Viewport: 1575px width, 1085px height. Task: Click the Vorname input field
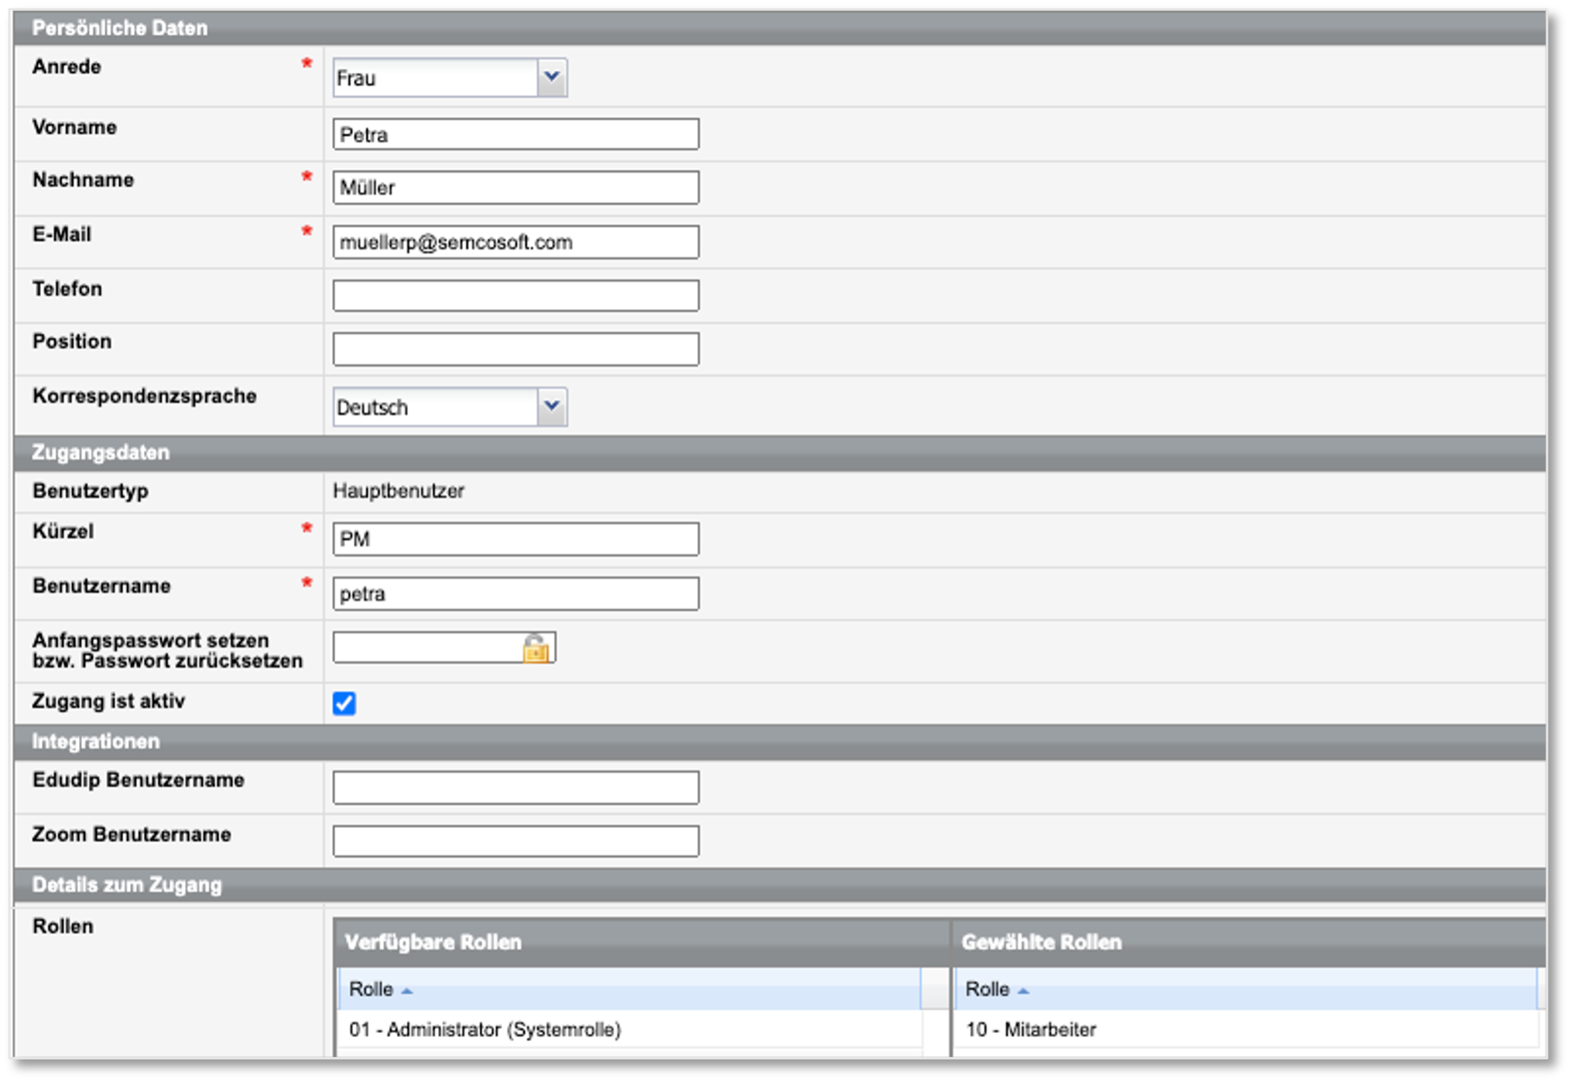coord(515,135)
